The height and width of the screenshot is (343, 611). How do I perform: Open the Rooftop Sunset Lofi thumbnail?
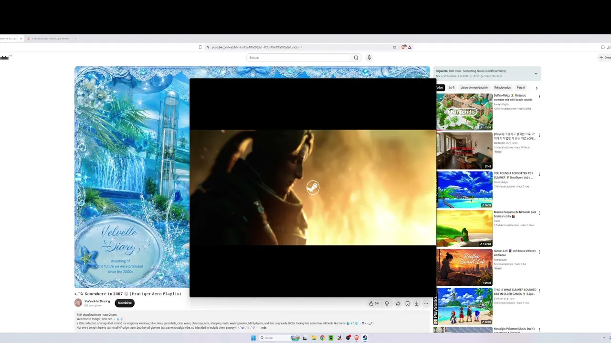click(464, 267)
